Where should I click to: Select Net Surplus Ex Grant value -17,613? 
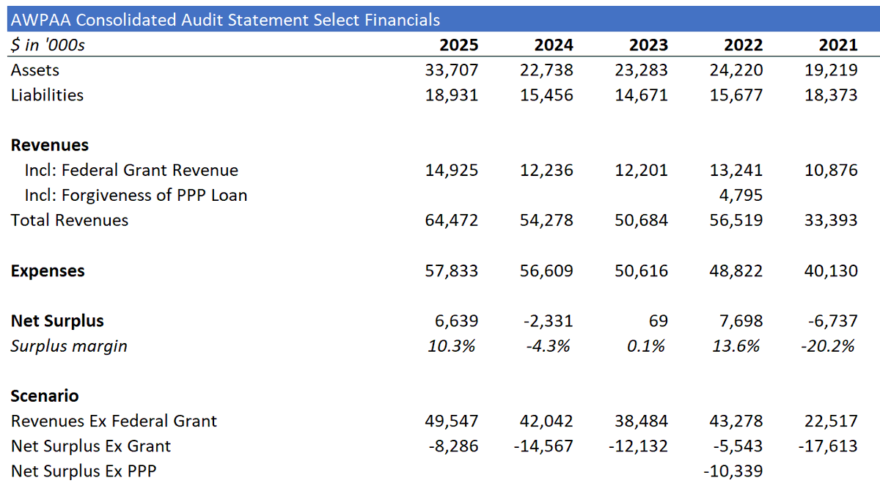(828, 446)
